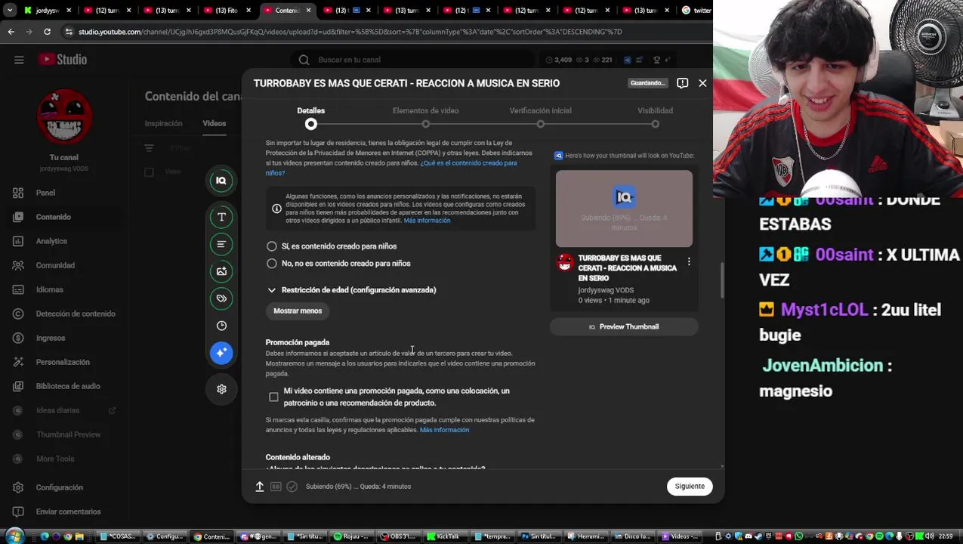Collapse 'Restricción de edad (configuración avanzada)'
The height and width of the screenshot is (544, 963).
point(351,290)
